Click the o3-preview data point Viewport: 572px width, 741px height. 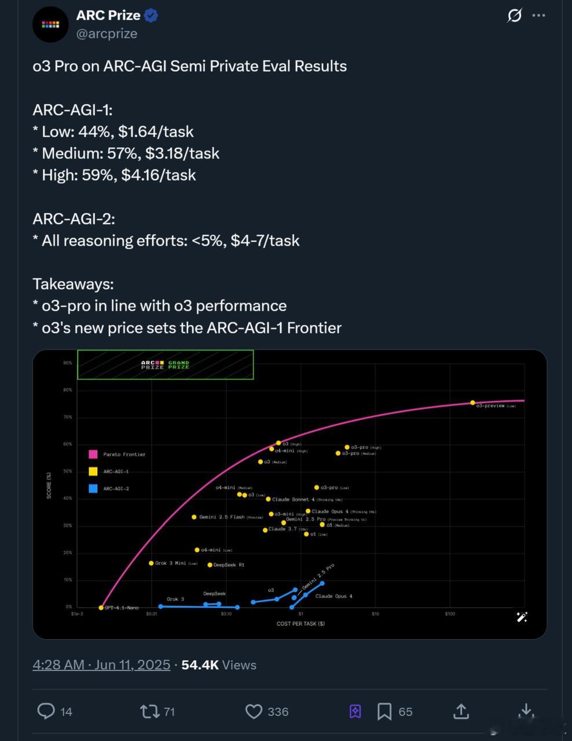[472, 402]
